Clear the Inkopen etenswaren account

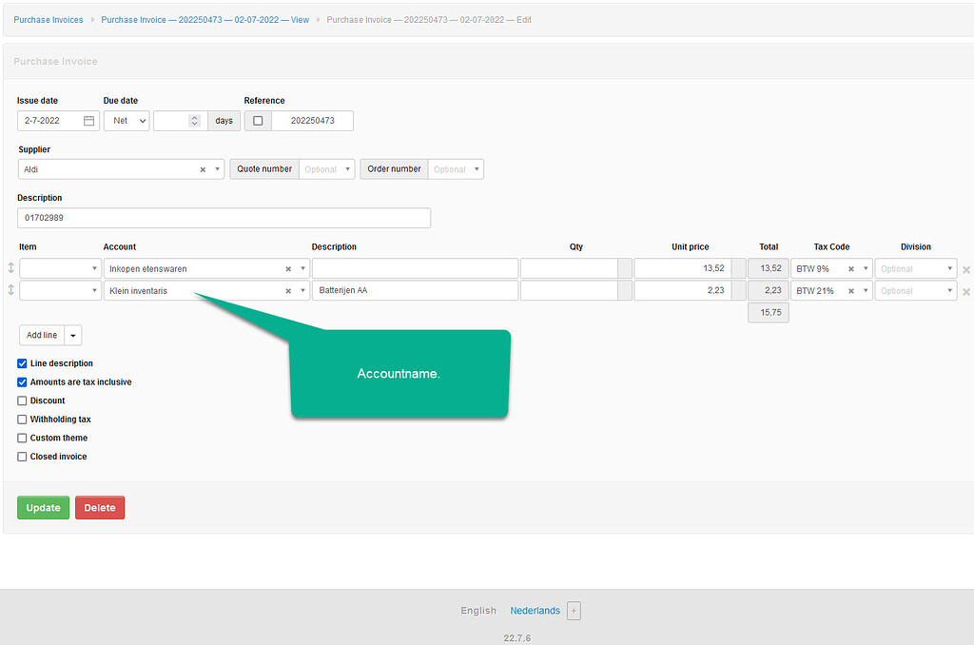click(288, 269)
